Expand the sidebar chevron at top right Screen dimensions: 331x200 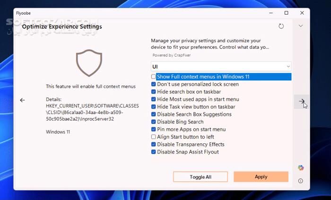click(301, 26)
